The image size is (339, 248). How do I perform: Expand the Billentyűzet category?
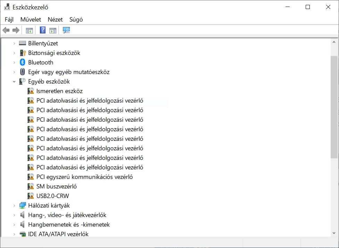pos(14,43)
